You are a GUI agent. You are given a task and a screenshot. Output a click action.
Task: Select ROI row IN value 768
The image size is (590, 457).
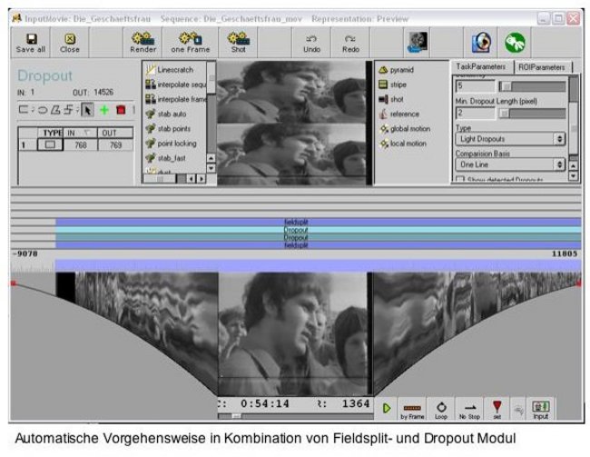click(80, 144)
